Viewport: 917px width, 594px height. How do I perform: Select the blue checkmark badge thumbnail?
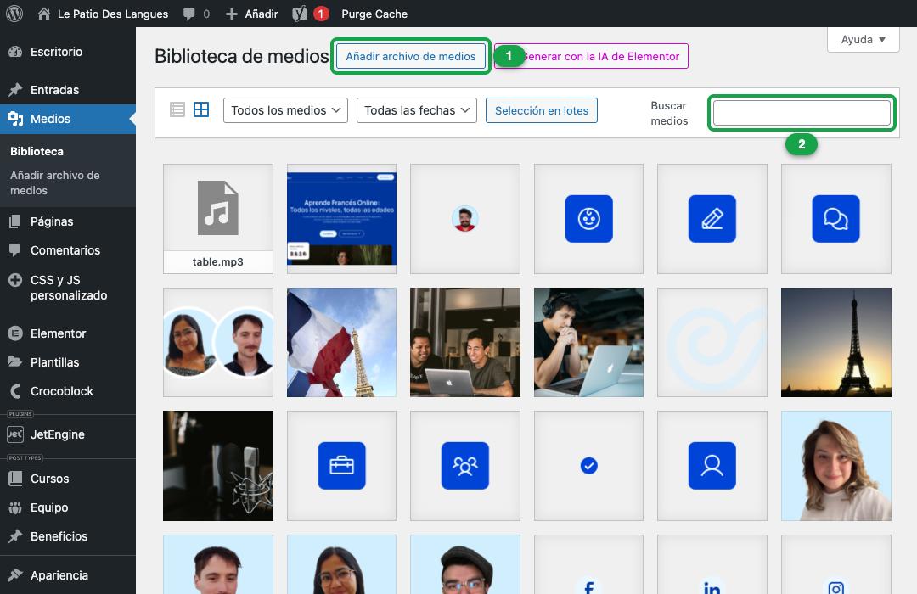pyautogui.click(x=589, y=465)
